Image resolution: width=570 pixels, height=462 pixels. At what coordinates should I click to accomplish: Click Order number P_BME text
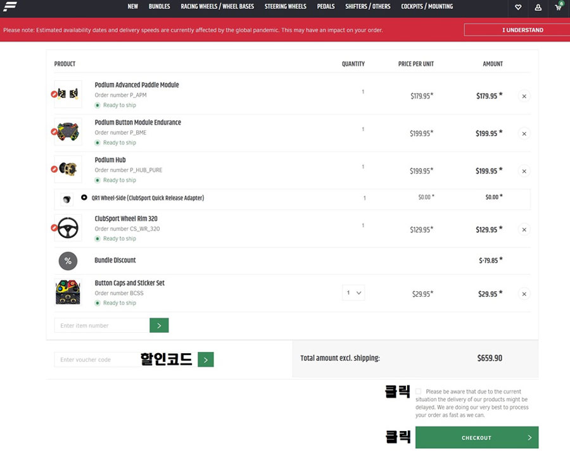(121, 132)
